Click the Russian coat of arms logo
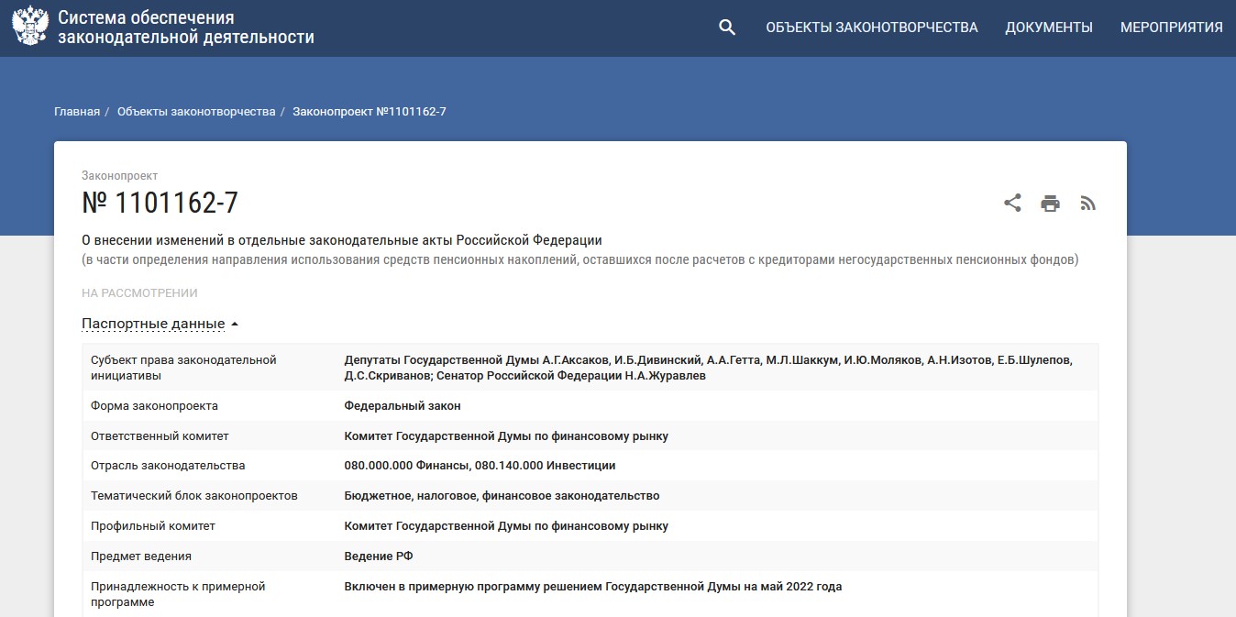The width and height of the screenshot is (1236, 617). 30,27
